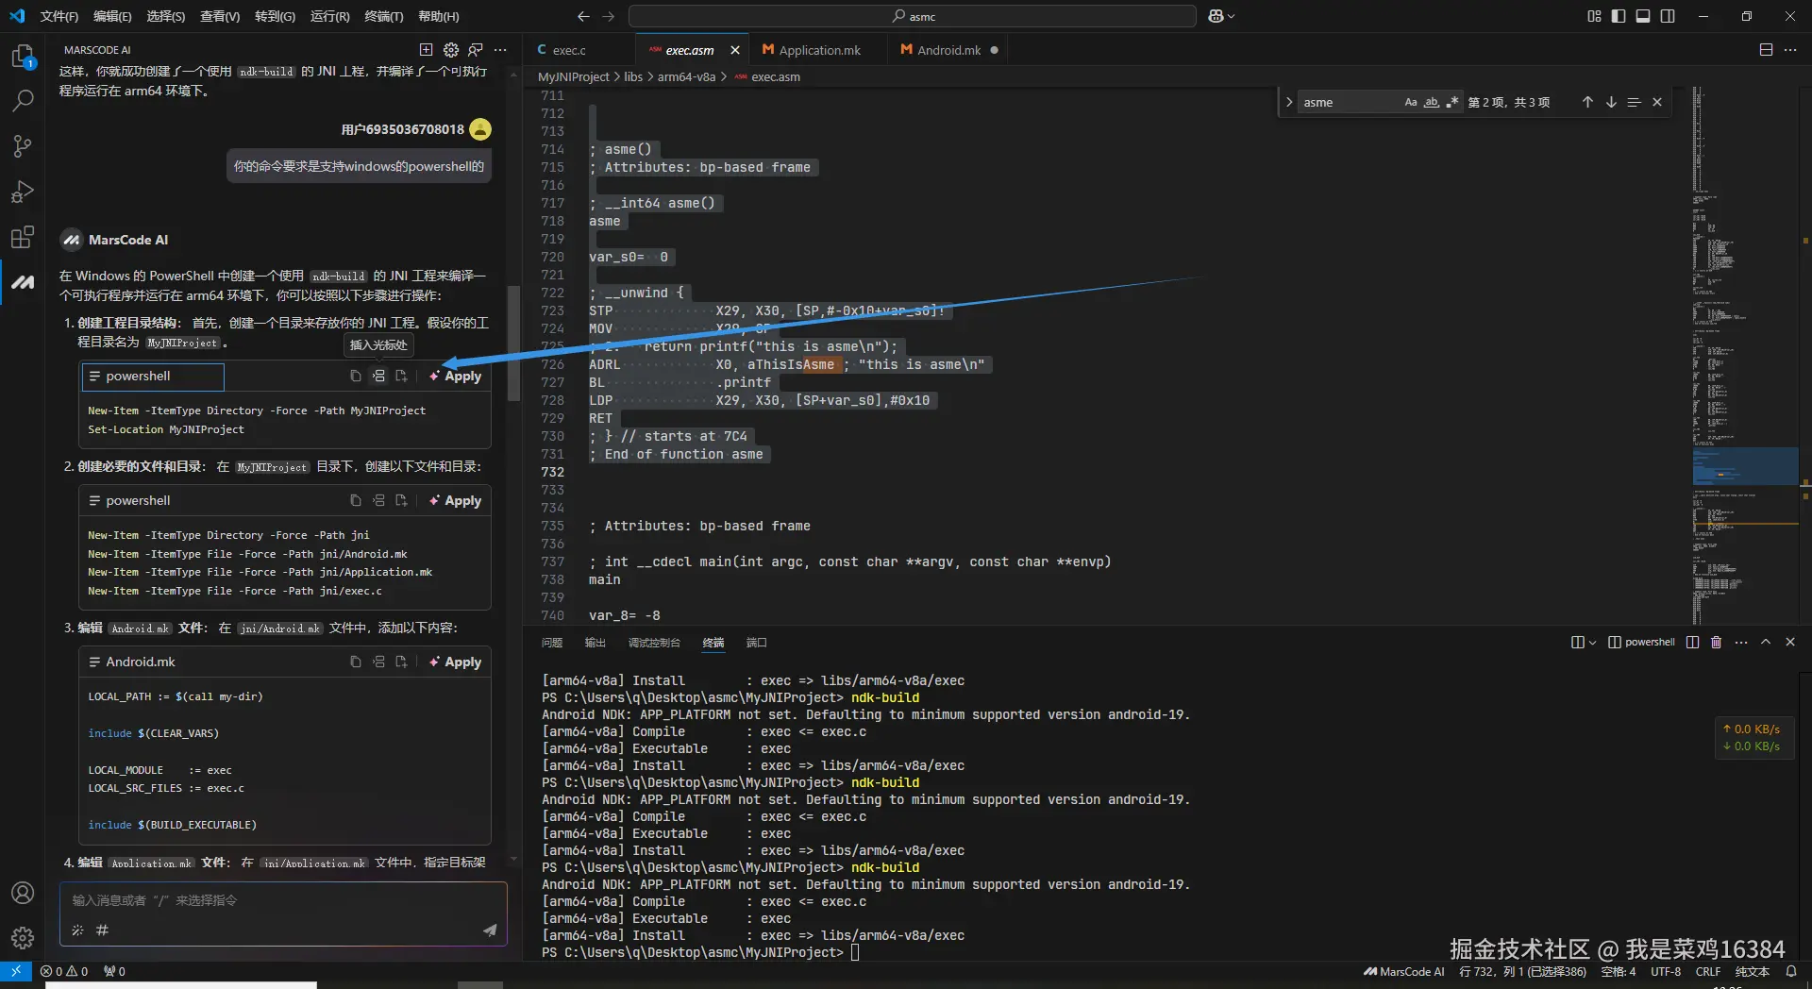Open the new terminal launch profile dropdown
Screen dimensions: 1812x989
tap(1592, 642)
